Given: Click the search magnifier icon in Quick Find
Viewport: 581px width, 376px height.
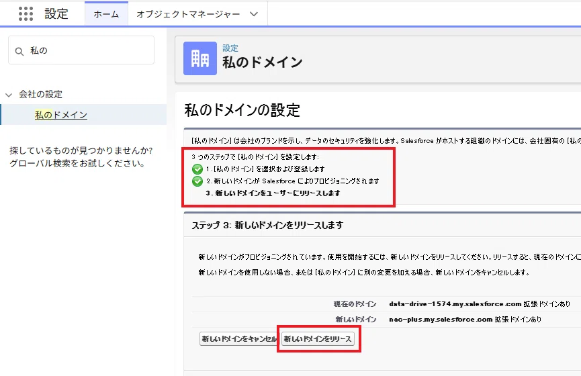Looking at the screenshot, I should [x=19, y=51].
